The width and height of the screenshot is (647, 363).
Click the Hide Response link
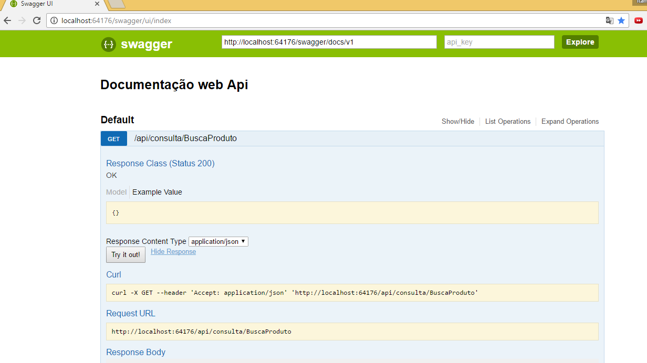(173, 252)
